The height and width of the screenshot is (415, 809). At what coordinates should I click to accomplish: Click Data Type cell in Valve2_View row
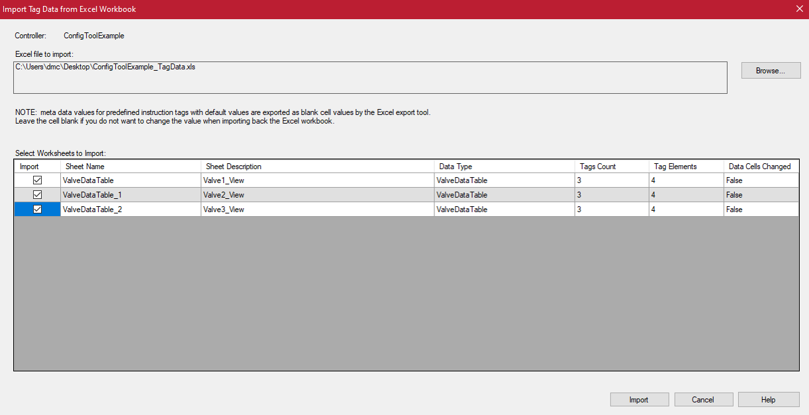click(x=504, y=195)
